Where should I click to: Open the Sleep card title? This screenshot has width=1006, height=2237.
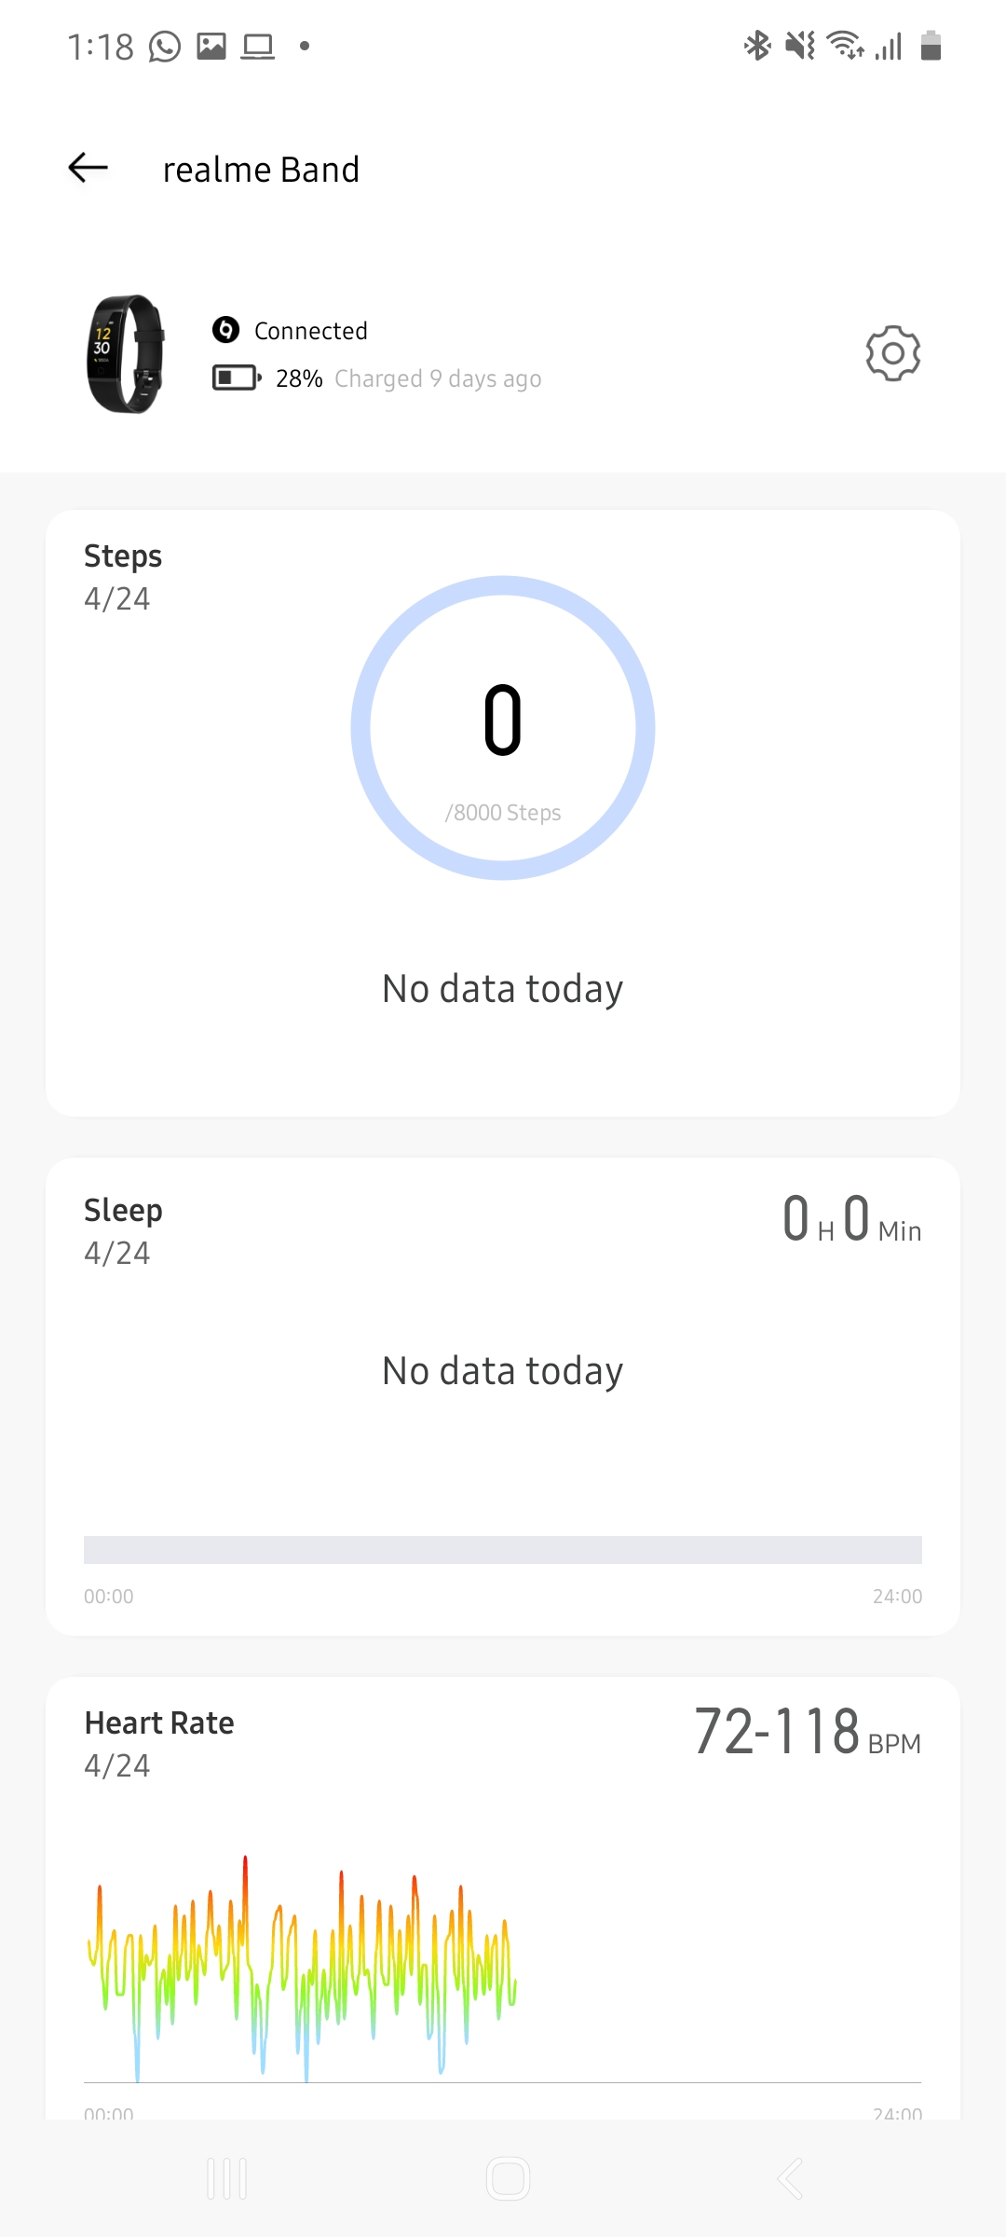pos(123,1211)
